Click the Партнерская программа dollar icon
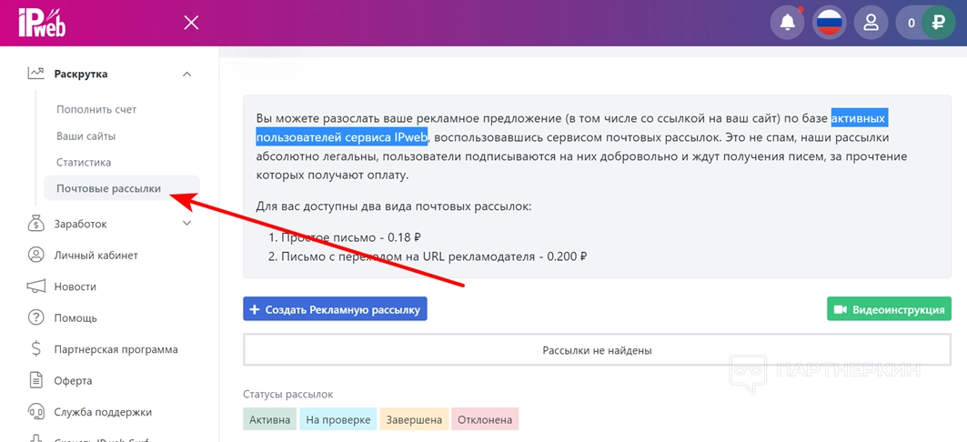 pos(36,349)
